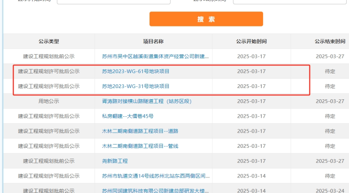
Task: Open 苏地2023-WG-61号地块项目 link
Action: tap(135, 71)
